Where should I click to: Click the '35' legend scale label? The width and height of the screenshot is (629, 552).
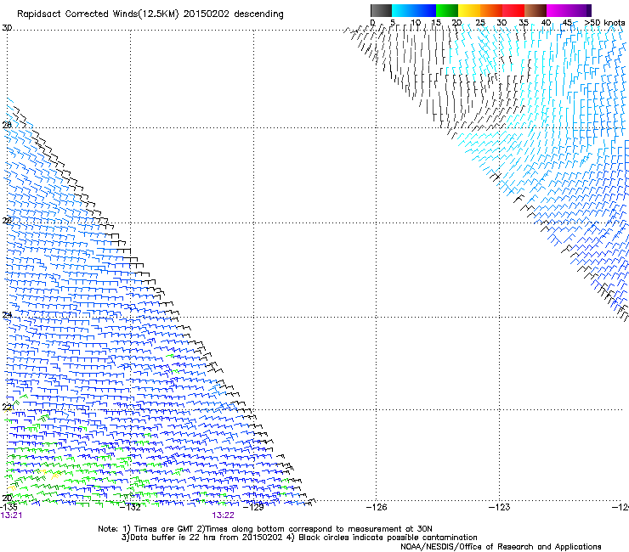(x=524, y=23)
